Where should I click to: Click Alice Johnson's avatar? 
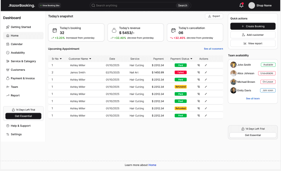(x=233, y=73)
